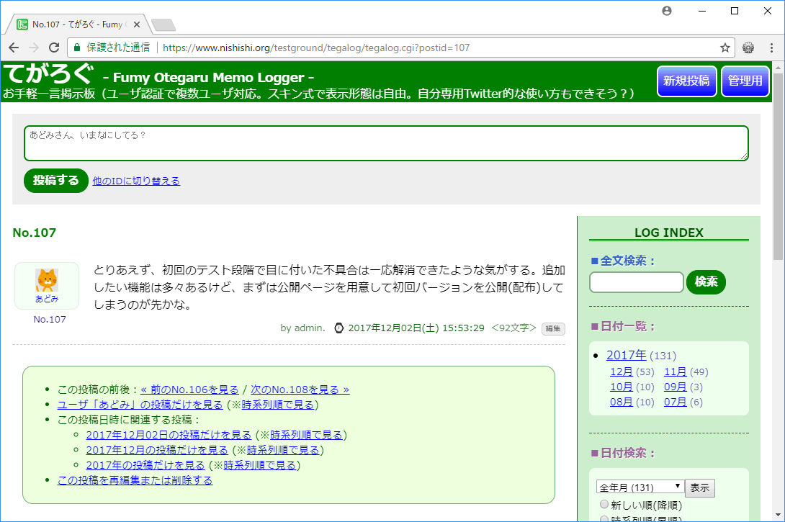Focus the post message text area
Viewport: 785px width, 522px height.
386,143
